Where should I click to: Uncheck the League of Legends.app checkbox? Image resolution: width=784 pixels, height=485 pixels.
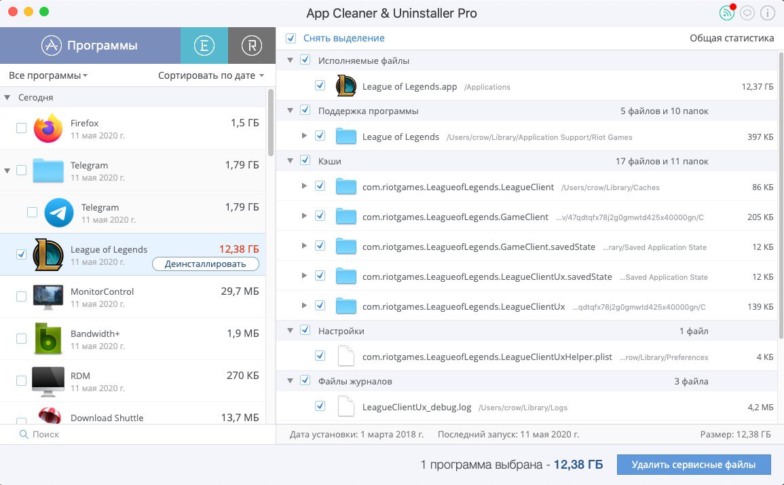point(320,86)
